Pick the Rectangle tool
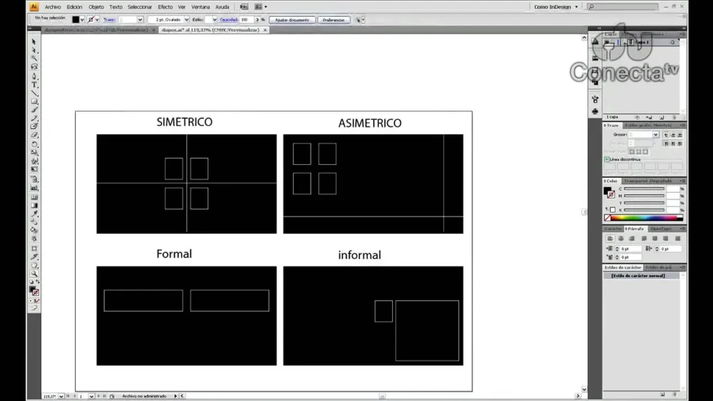713x401 pixels. tap(34, 102)
